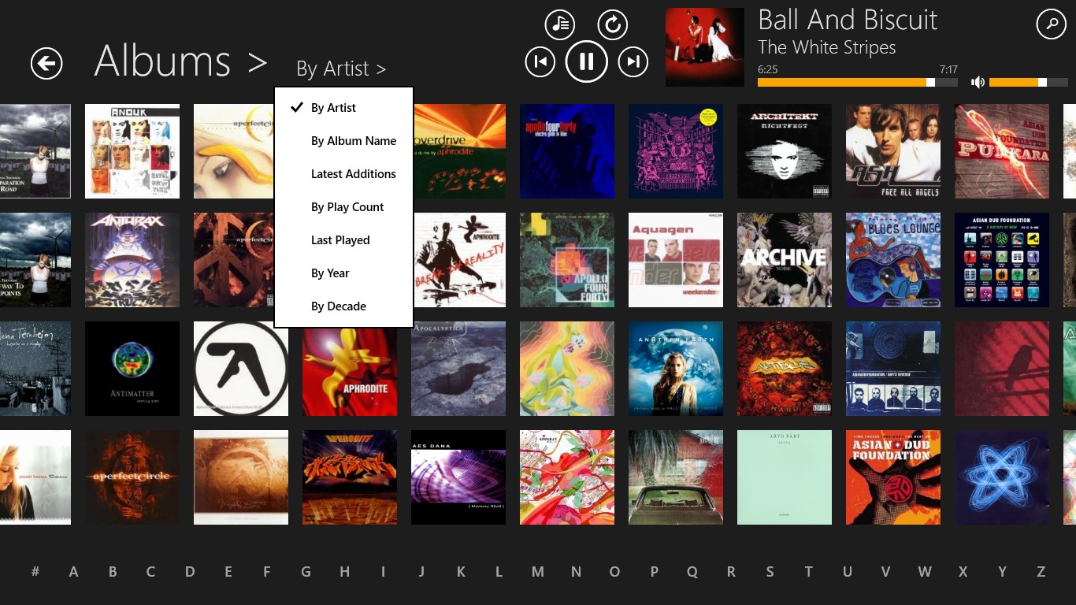
Task: Toggle the repeat playback icon
Action: [612, 24]
